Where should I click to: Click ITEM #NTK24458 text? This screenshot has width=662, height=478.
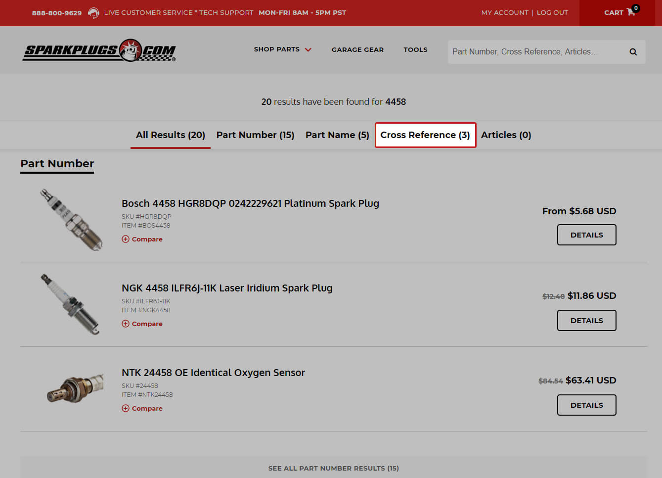(x=147, y=395)
